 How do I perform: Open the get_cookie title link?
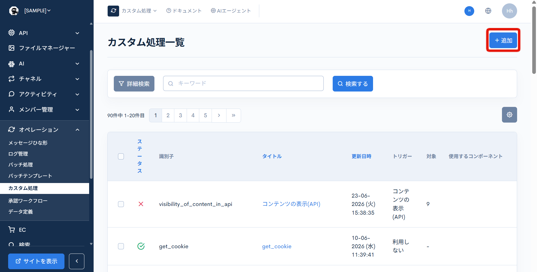pos(277,247)
